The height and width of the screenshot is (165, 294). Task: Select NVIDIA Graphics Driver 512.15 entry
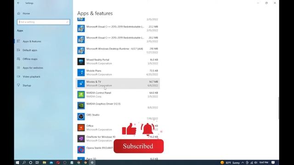103,104
